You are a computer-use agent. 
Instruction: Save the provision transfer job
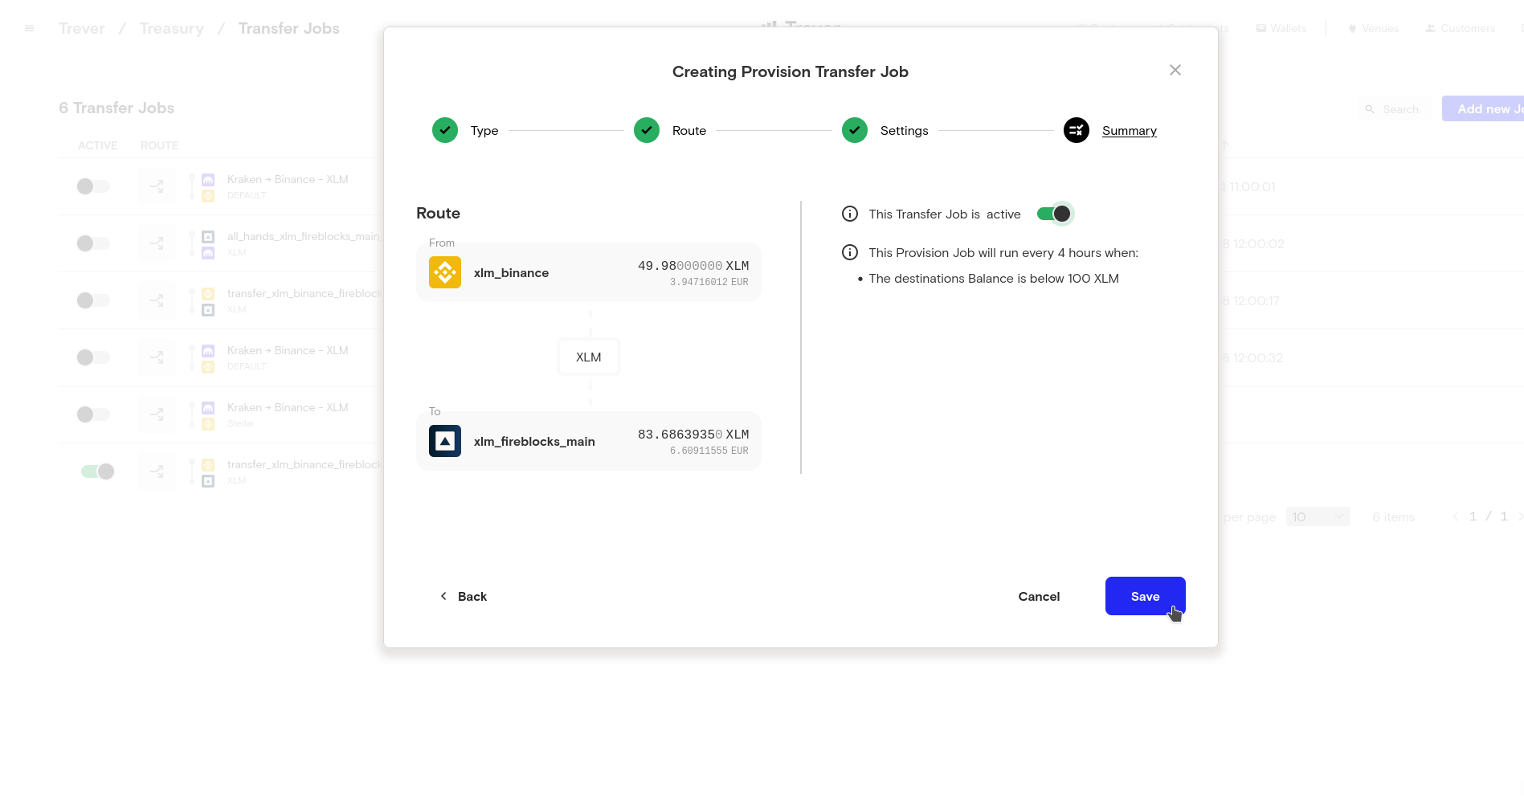tap(1145, 596)
